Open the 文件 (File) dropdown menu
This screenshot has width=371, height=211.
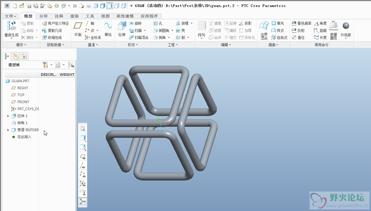tap(10, 16)
